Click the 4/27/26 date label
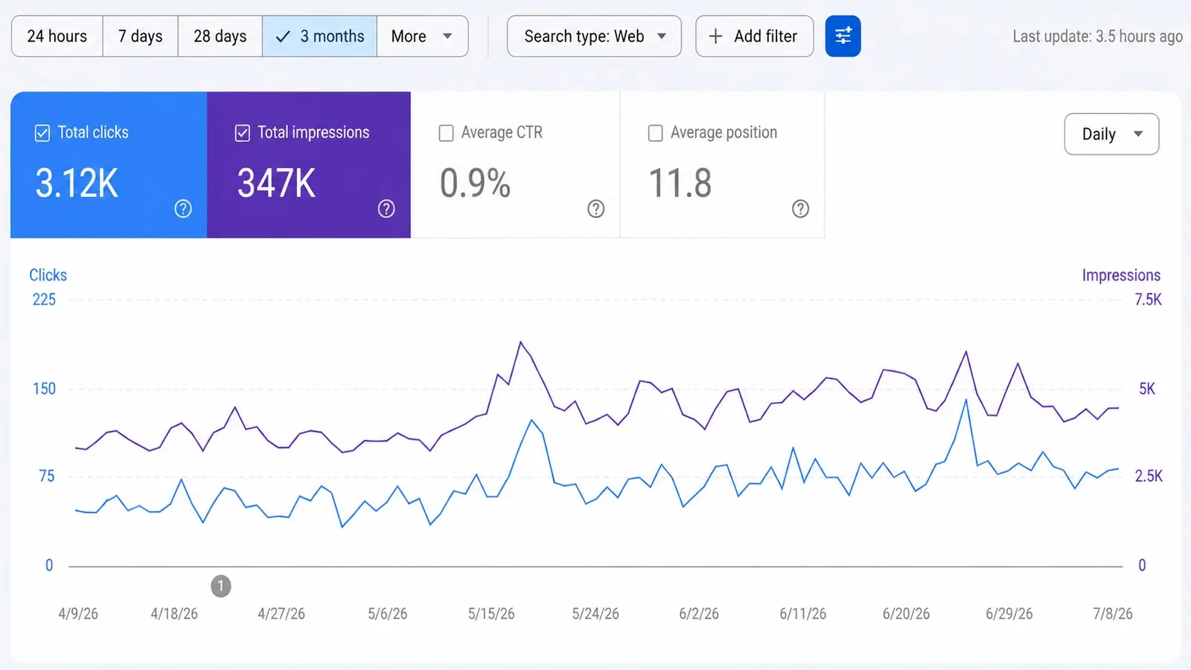Image resolution: width=1191 pixels, height=670 pixels. 281,613
